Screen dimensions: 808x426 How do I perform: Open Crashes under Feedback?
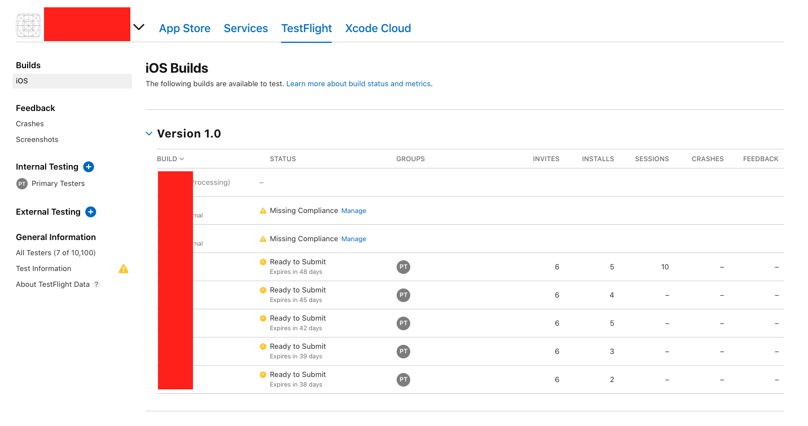(x=30, y=124)
